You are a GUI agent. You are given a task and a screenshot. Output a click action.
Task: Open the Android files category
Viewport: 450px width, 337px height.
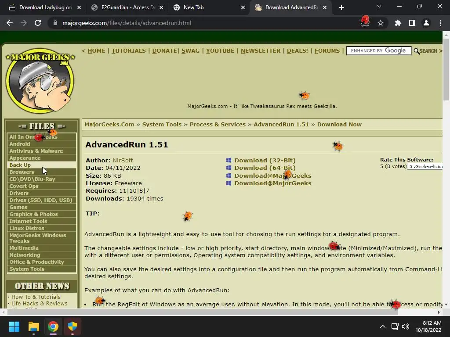(x=42, y=144)
